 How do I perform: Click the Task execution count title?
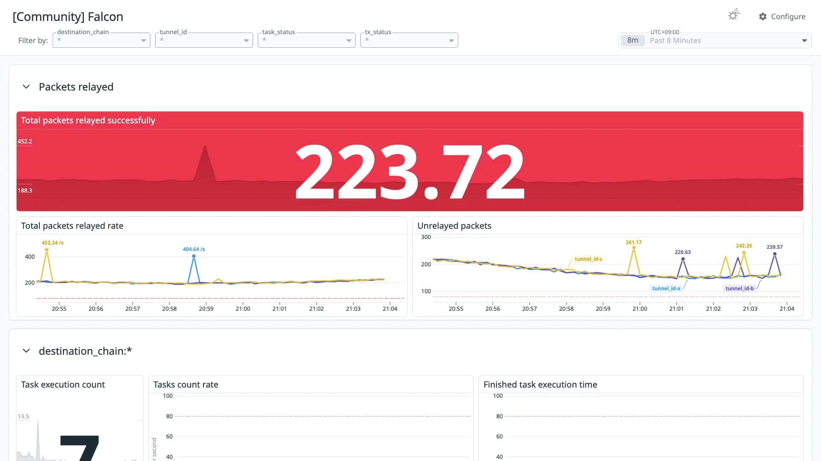[63, 385]
